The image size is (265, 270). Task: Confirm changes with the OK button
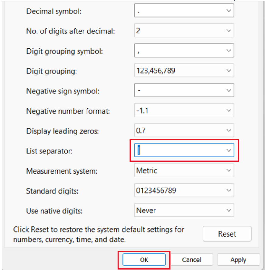tap(144, 260)
